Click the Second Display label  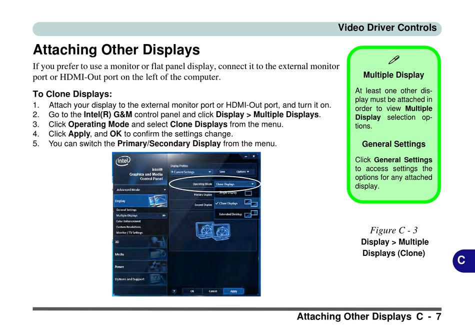[x=203, y=205]
